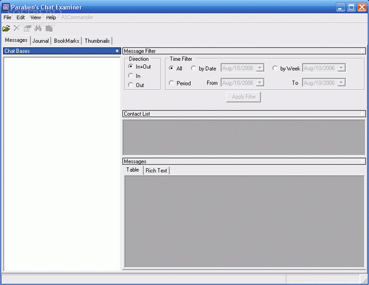Screen dimensions: 369x285
Task: Open the Edit menu
Action: point(20,17)
